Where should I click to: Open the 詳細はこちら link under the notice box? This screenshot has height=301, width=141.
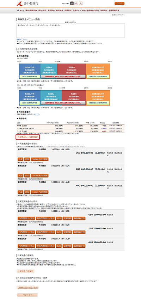(x=20, y=39)
